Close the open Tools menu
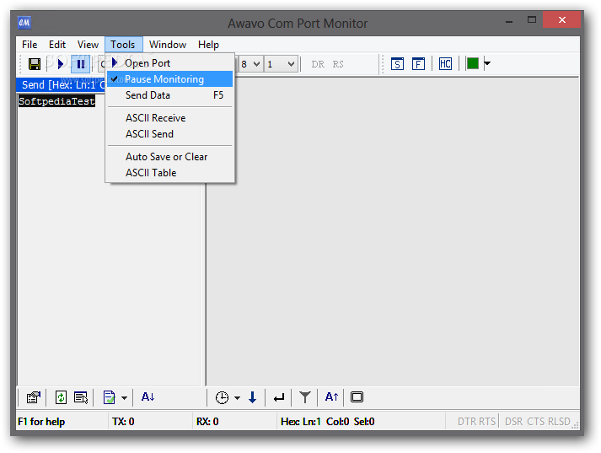 coord(123,45)
